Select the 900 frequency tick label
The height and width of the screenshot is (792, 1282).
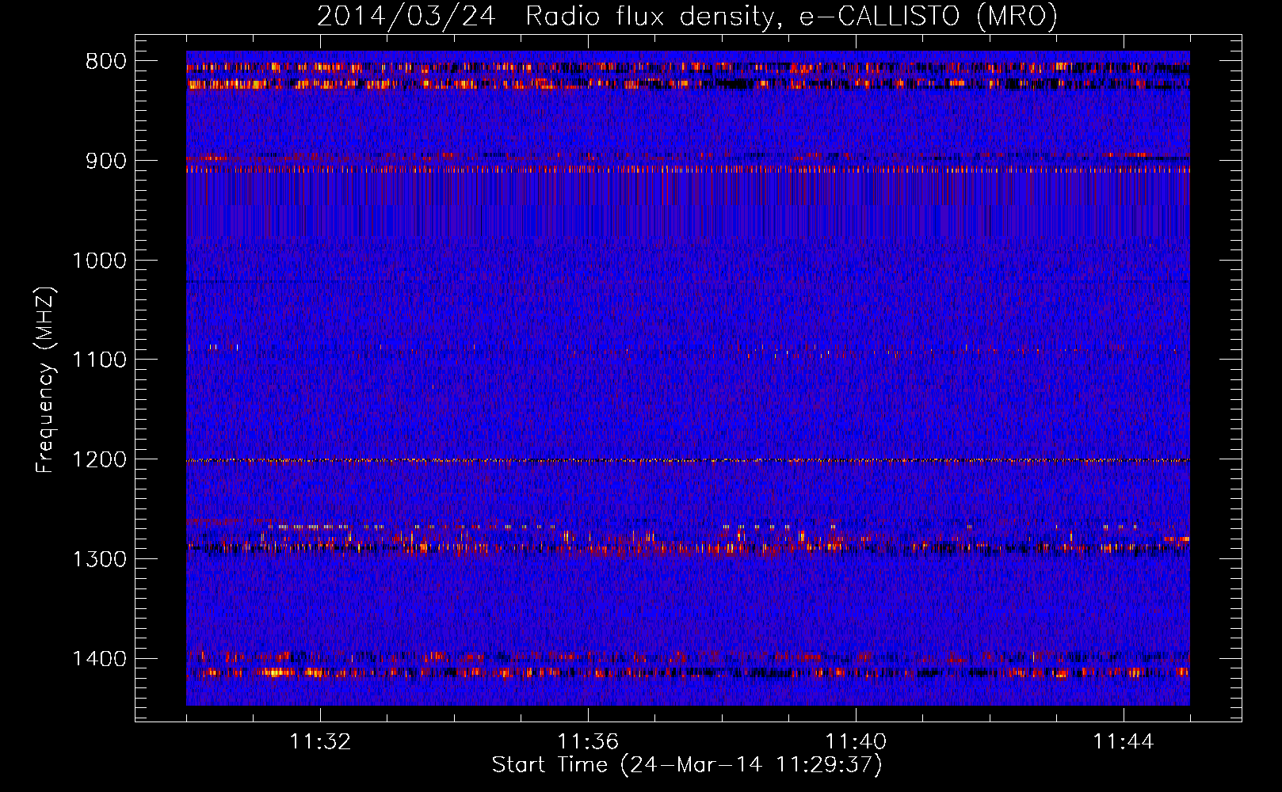[x=105, y=161]
